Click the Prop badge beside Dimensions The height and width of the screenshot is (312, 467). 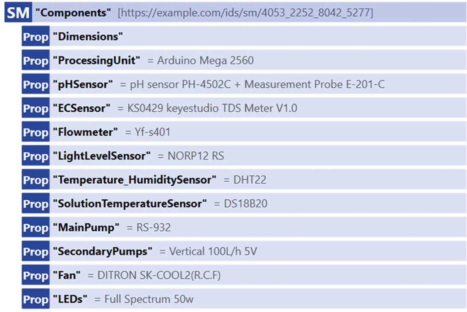(x=36, y=37)
